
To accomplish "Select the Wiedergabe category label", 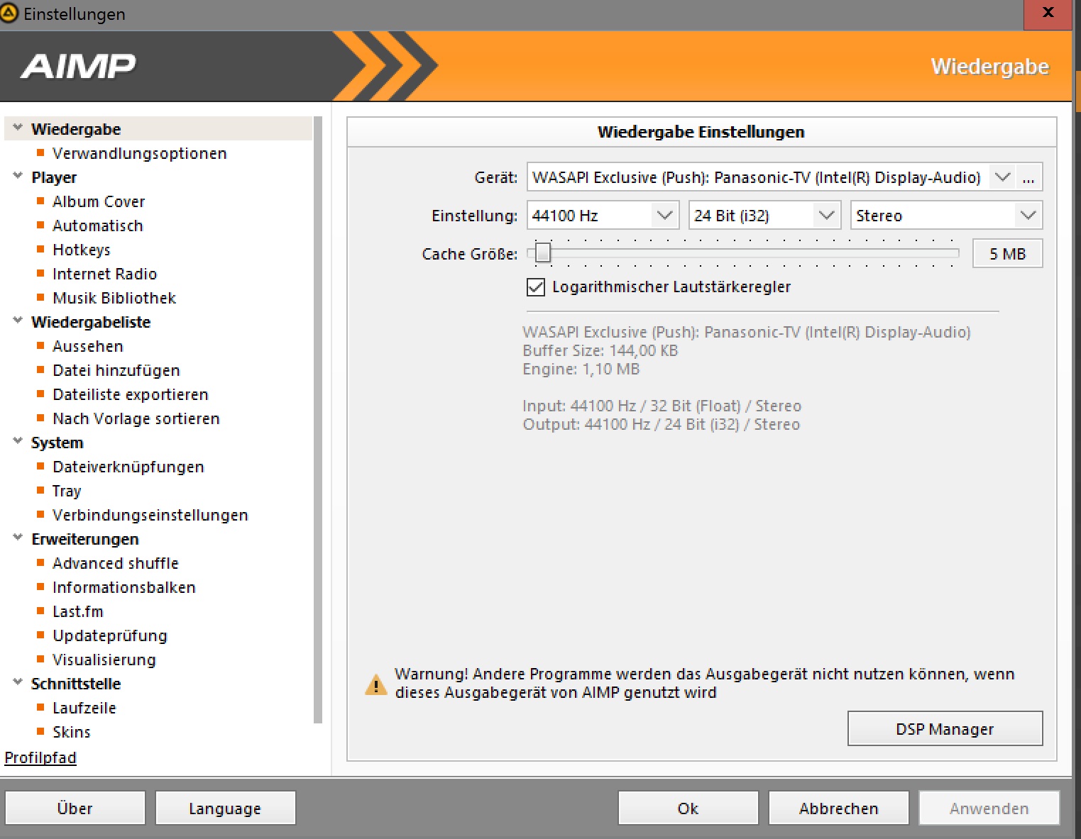I will pos(76,129).
